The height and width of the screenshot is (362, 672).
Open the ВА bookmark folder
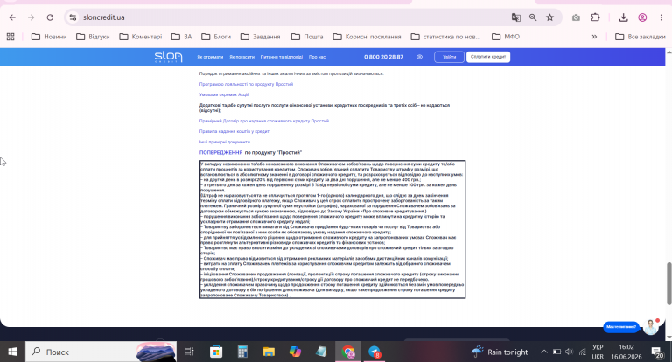(x=182, y=37)
